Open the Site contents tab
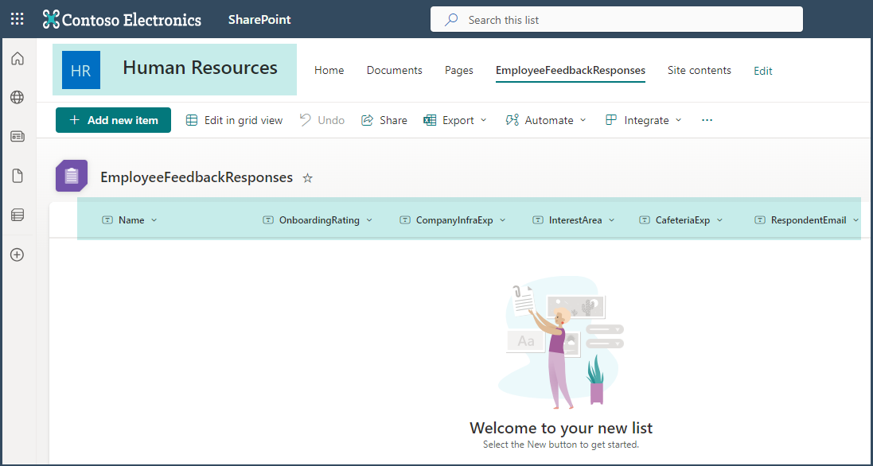This screenshot has height=466, width=873. point(699,70)
